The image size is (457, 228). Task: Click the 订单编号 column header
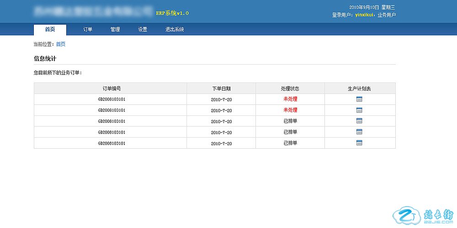[x=112, y=88]
